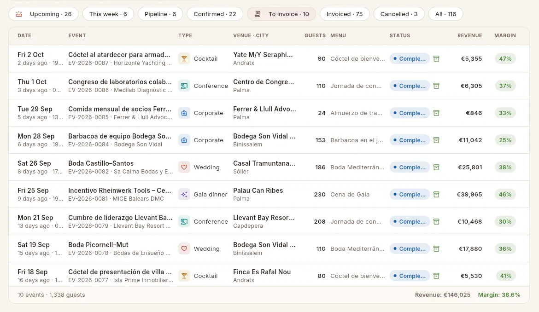Viewport: 539px width, 312px height.
Task: Click the €39,965 revenue value
Action: tap(469, 194)
